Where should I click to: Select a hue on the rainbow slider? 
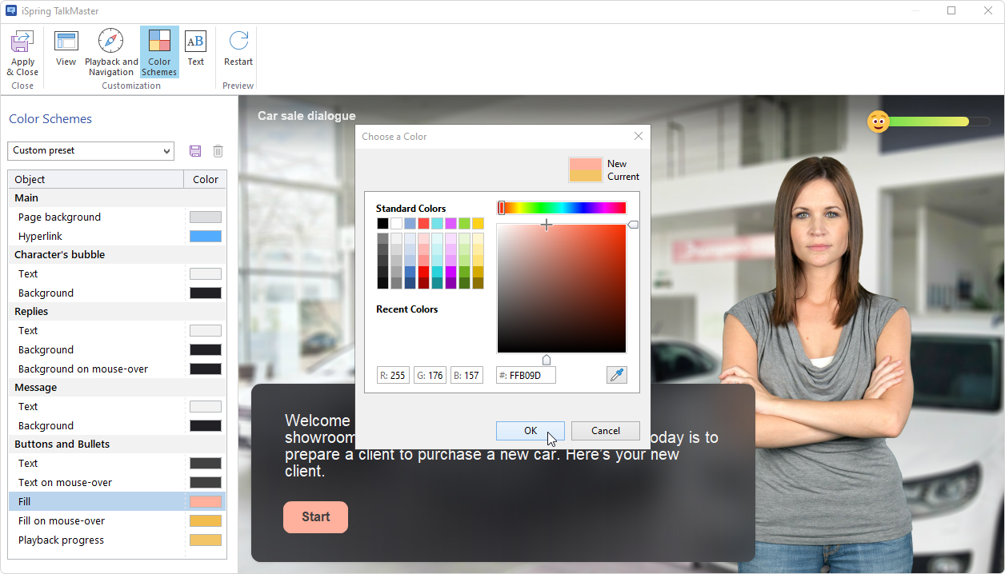coord(560,207)
